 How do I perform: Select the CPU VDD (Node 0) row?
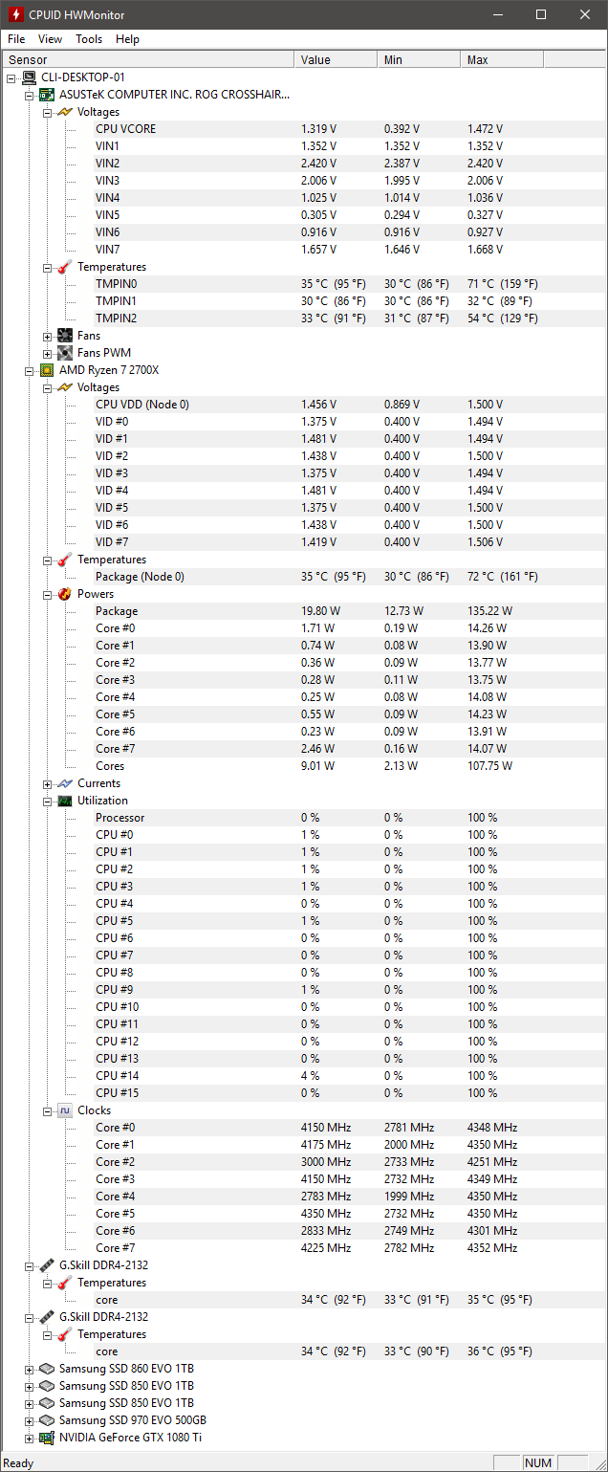[x=304, y=405]
